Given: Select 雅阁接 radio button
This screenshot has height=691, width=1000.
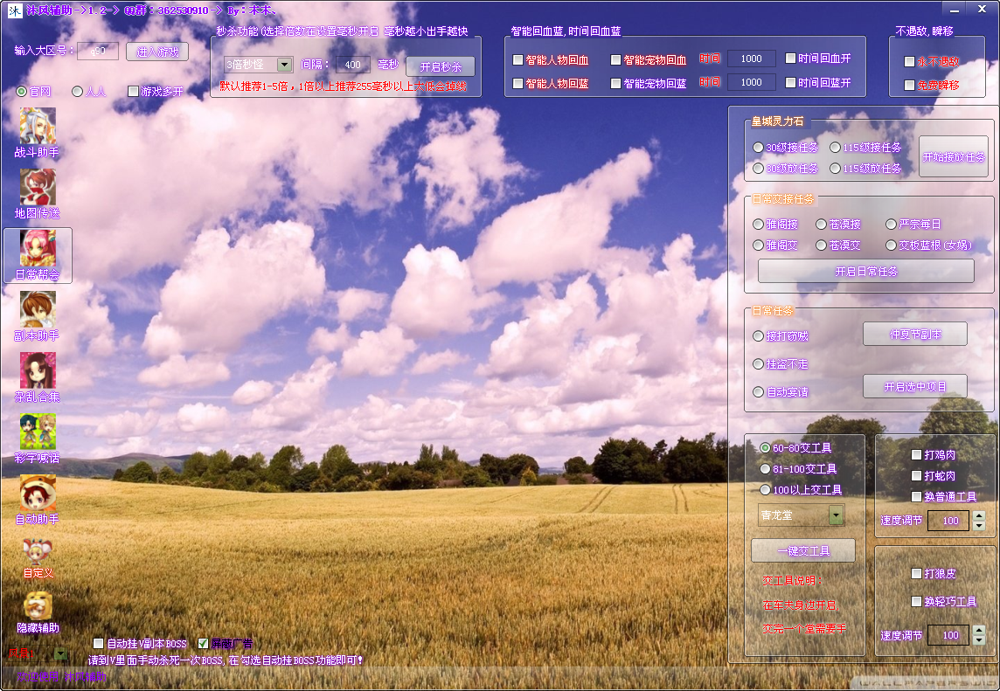Looking at the screenshot, I should (x=758, y=225).
